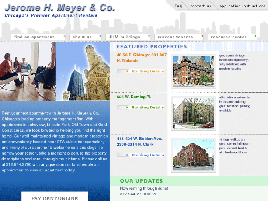The width and height of the screenshot is (268, 201).
Task: Click the Water Tower skyline photo
Action: tap(83, 71)
